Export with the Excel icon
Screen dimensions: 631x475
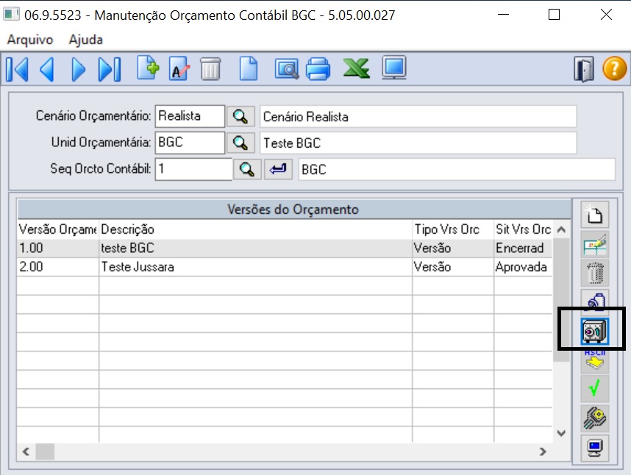(x=356, y=68)
